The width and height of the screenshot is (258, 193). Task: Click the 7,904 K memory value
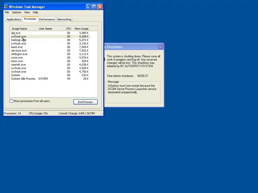click(x=84, y=47)
